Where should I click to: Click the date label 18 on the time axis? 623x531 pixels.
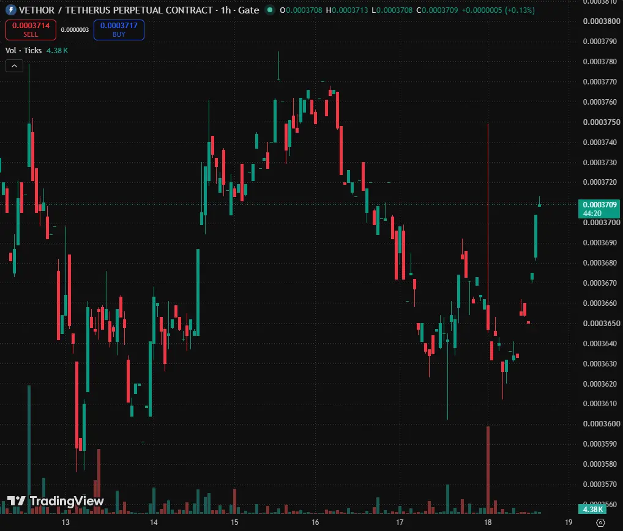488,522
